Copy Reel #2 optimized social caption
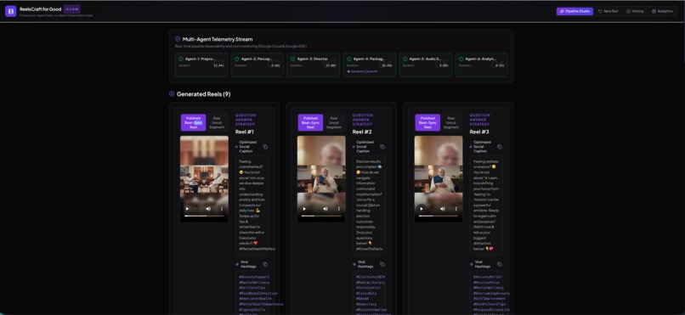 tap(382, 147)
